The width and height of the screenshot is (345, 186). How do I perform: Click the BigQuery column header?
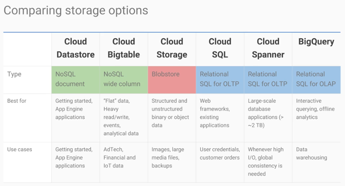[316, 42]
